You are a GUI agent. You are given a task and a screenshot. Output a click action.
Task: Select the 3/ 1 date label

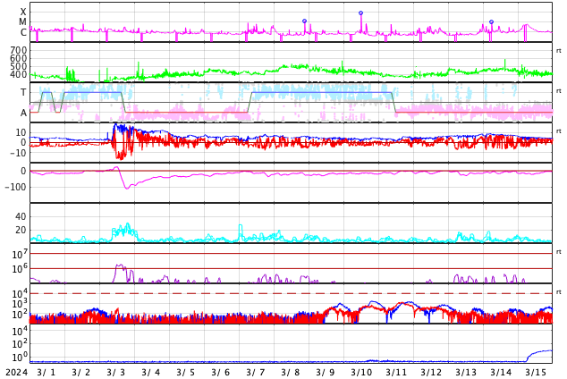point(47,372)
